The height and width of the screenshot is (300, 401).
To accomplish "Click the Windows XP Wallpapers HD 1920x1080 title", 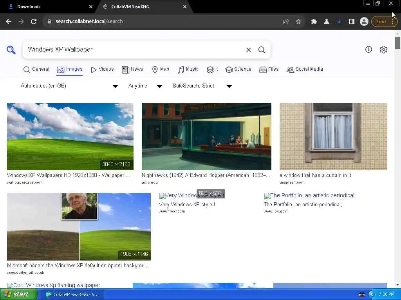I will coord(68,175).
